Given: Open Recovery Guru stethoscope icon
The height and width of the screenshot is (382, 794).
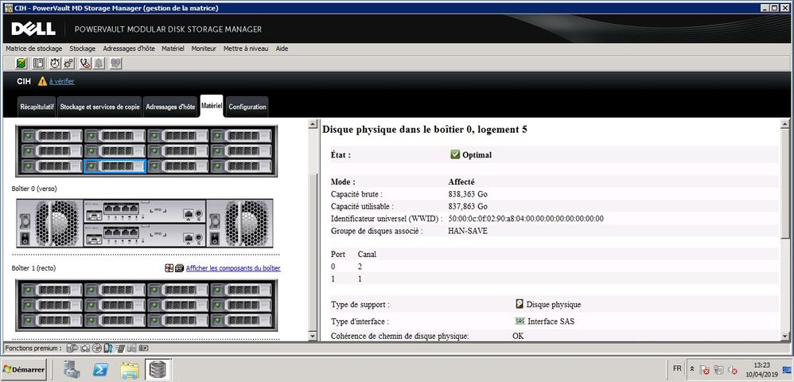Looking at the screenshot, I should [x=85, y=64].
